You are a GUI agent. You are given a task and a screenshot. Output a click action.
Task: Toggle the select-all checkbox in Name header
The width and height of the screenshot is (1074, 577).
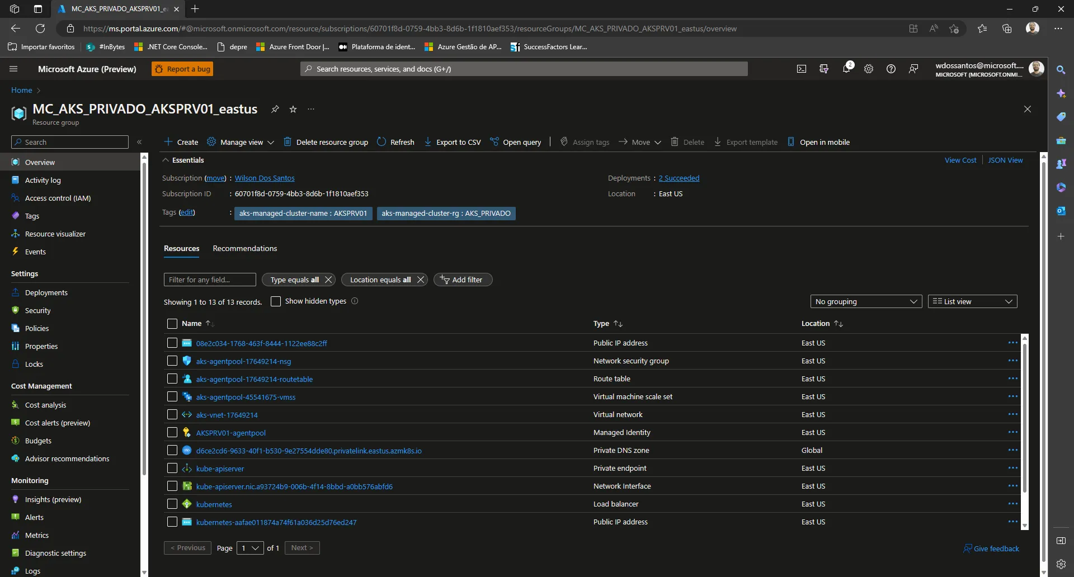coord(172,324)
